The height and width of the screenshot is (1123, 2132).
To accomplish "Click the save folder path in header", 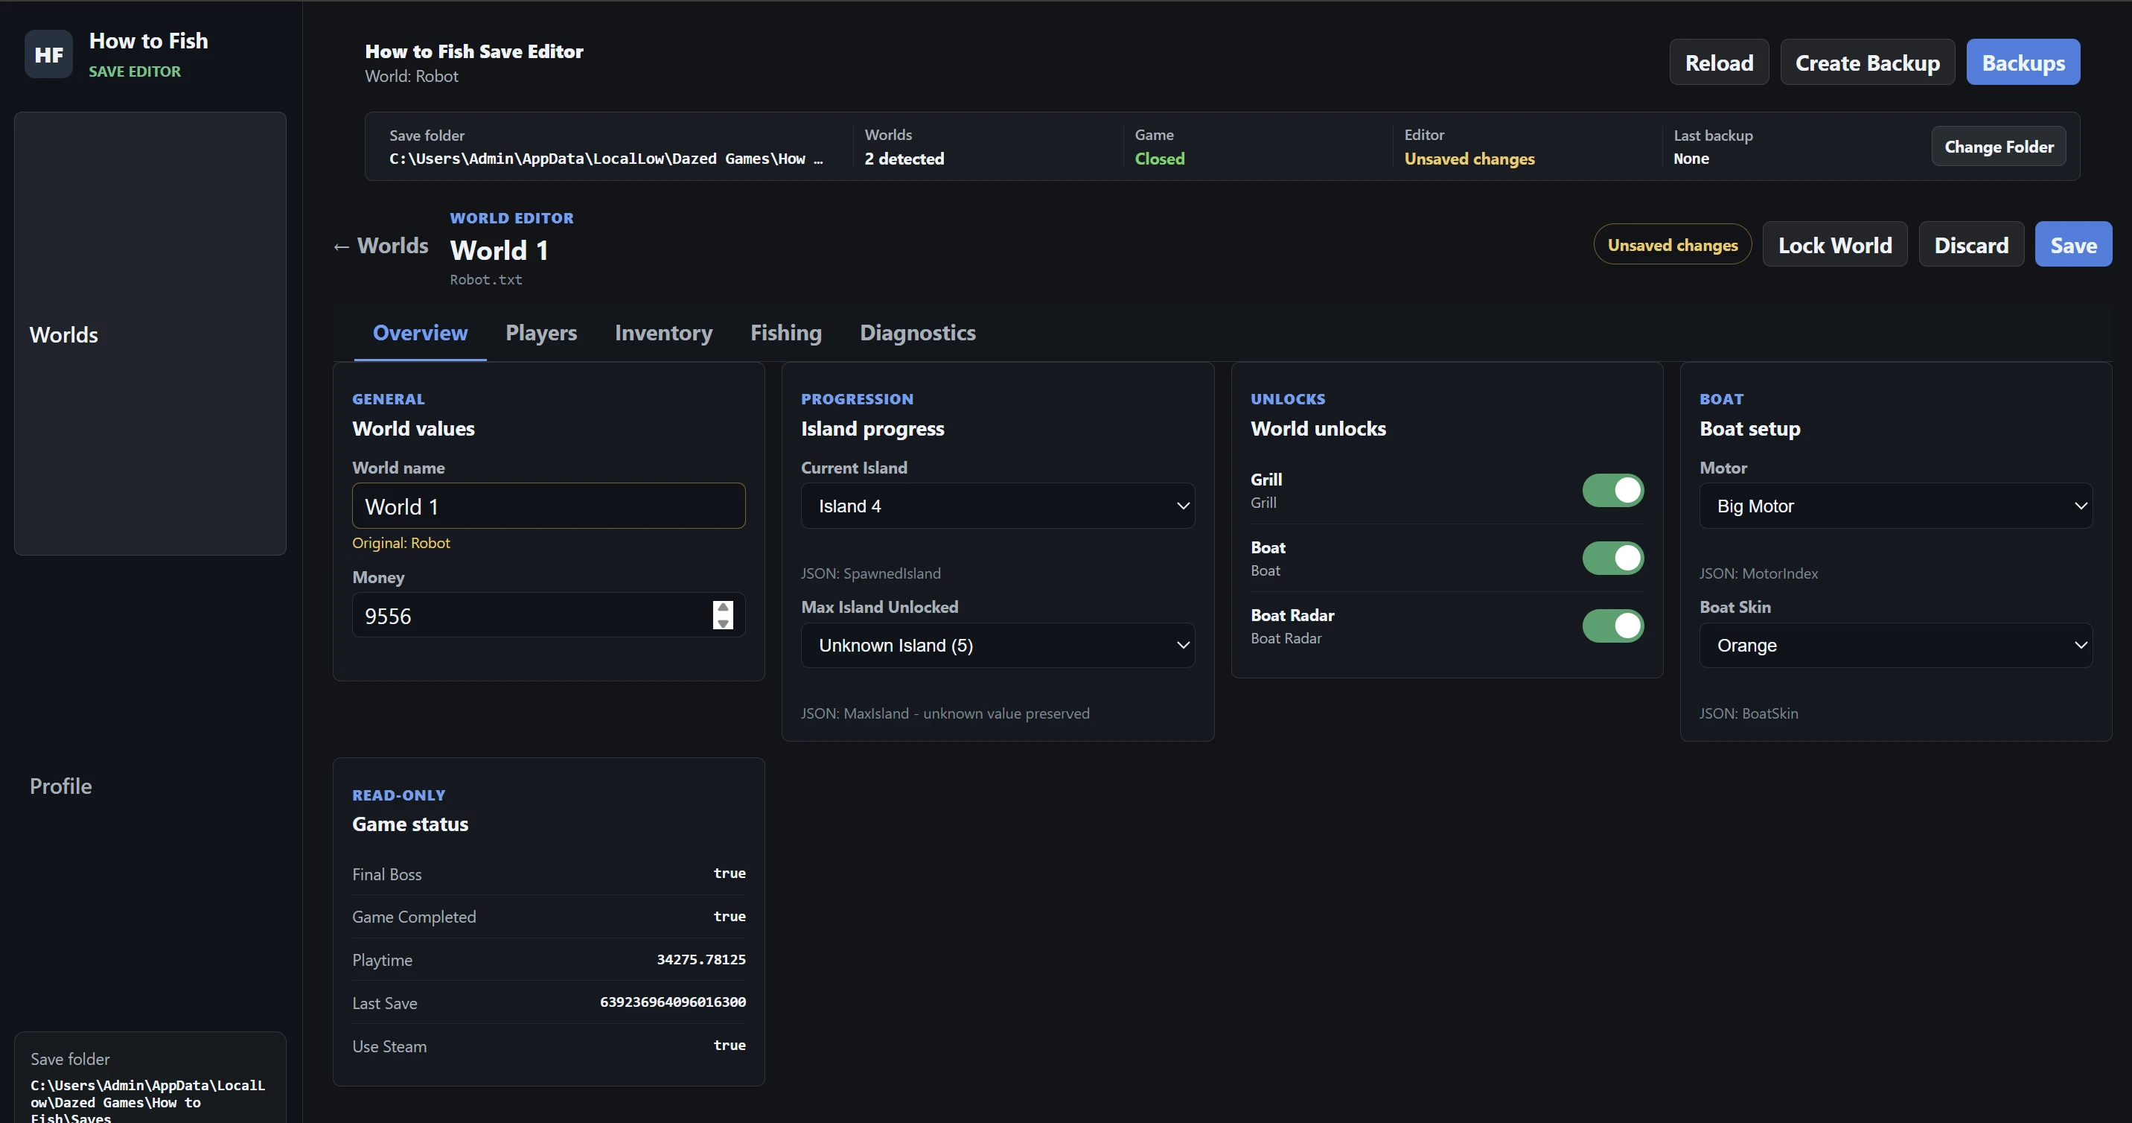I will (x=606, y=159).
